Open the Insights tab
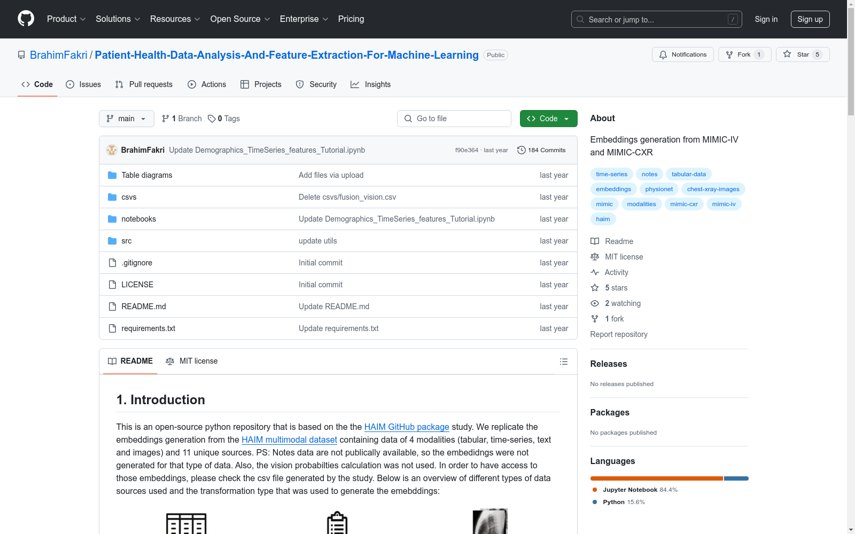Screen dimensions: 855x534 click(370, 84)
